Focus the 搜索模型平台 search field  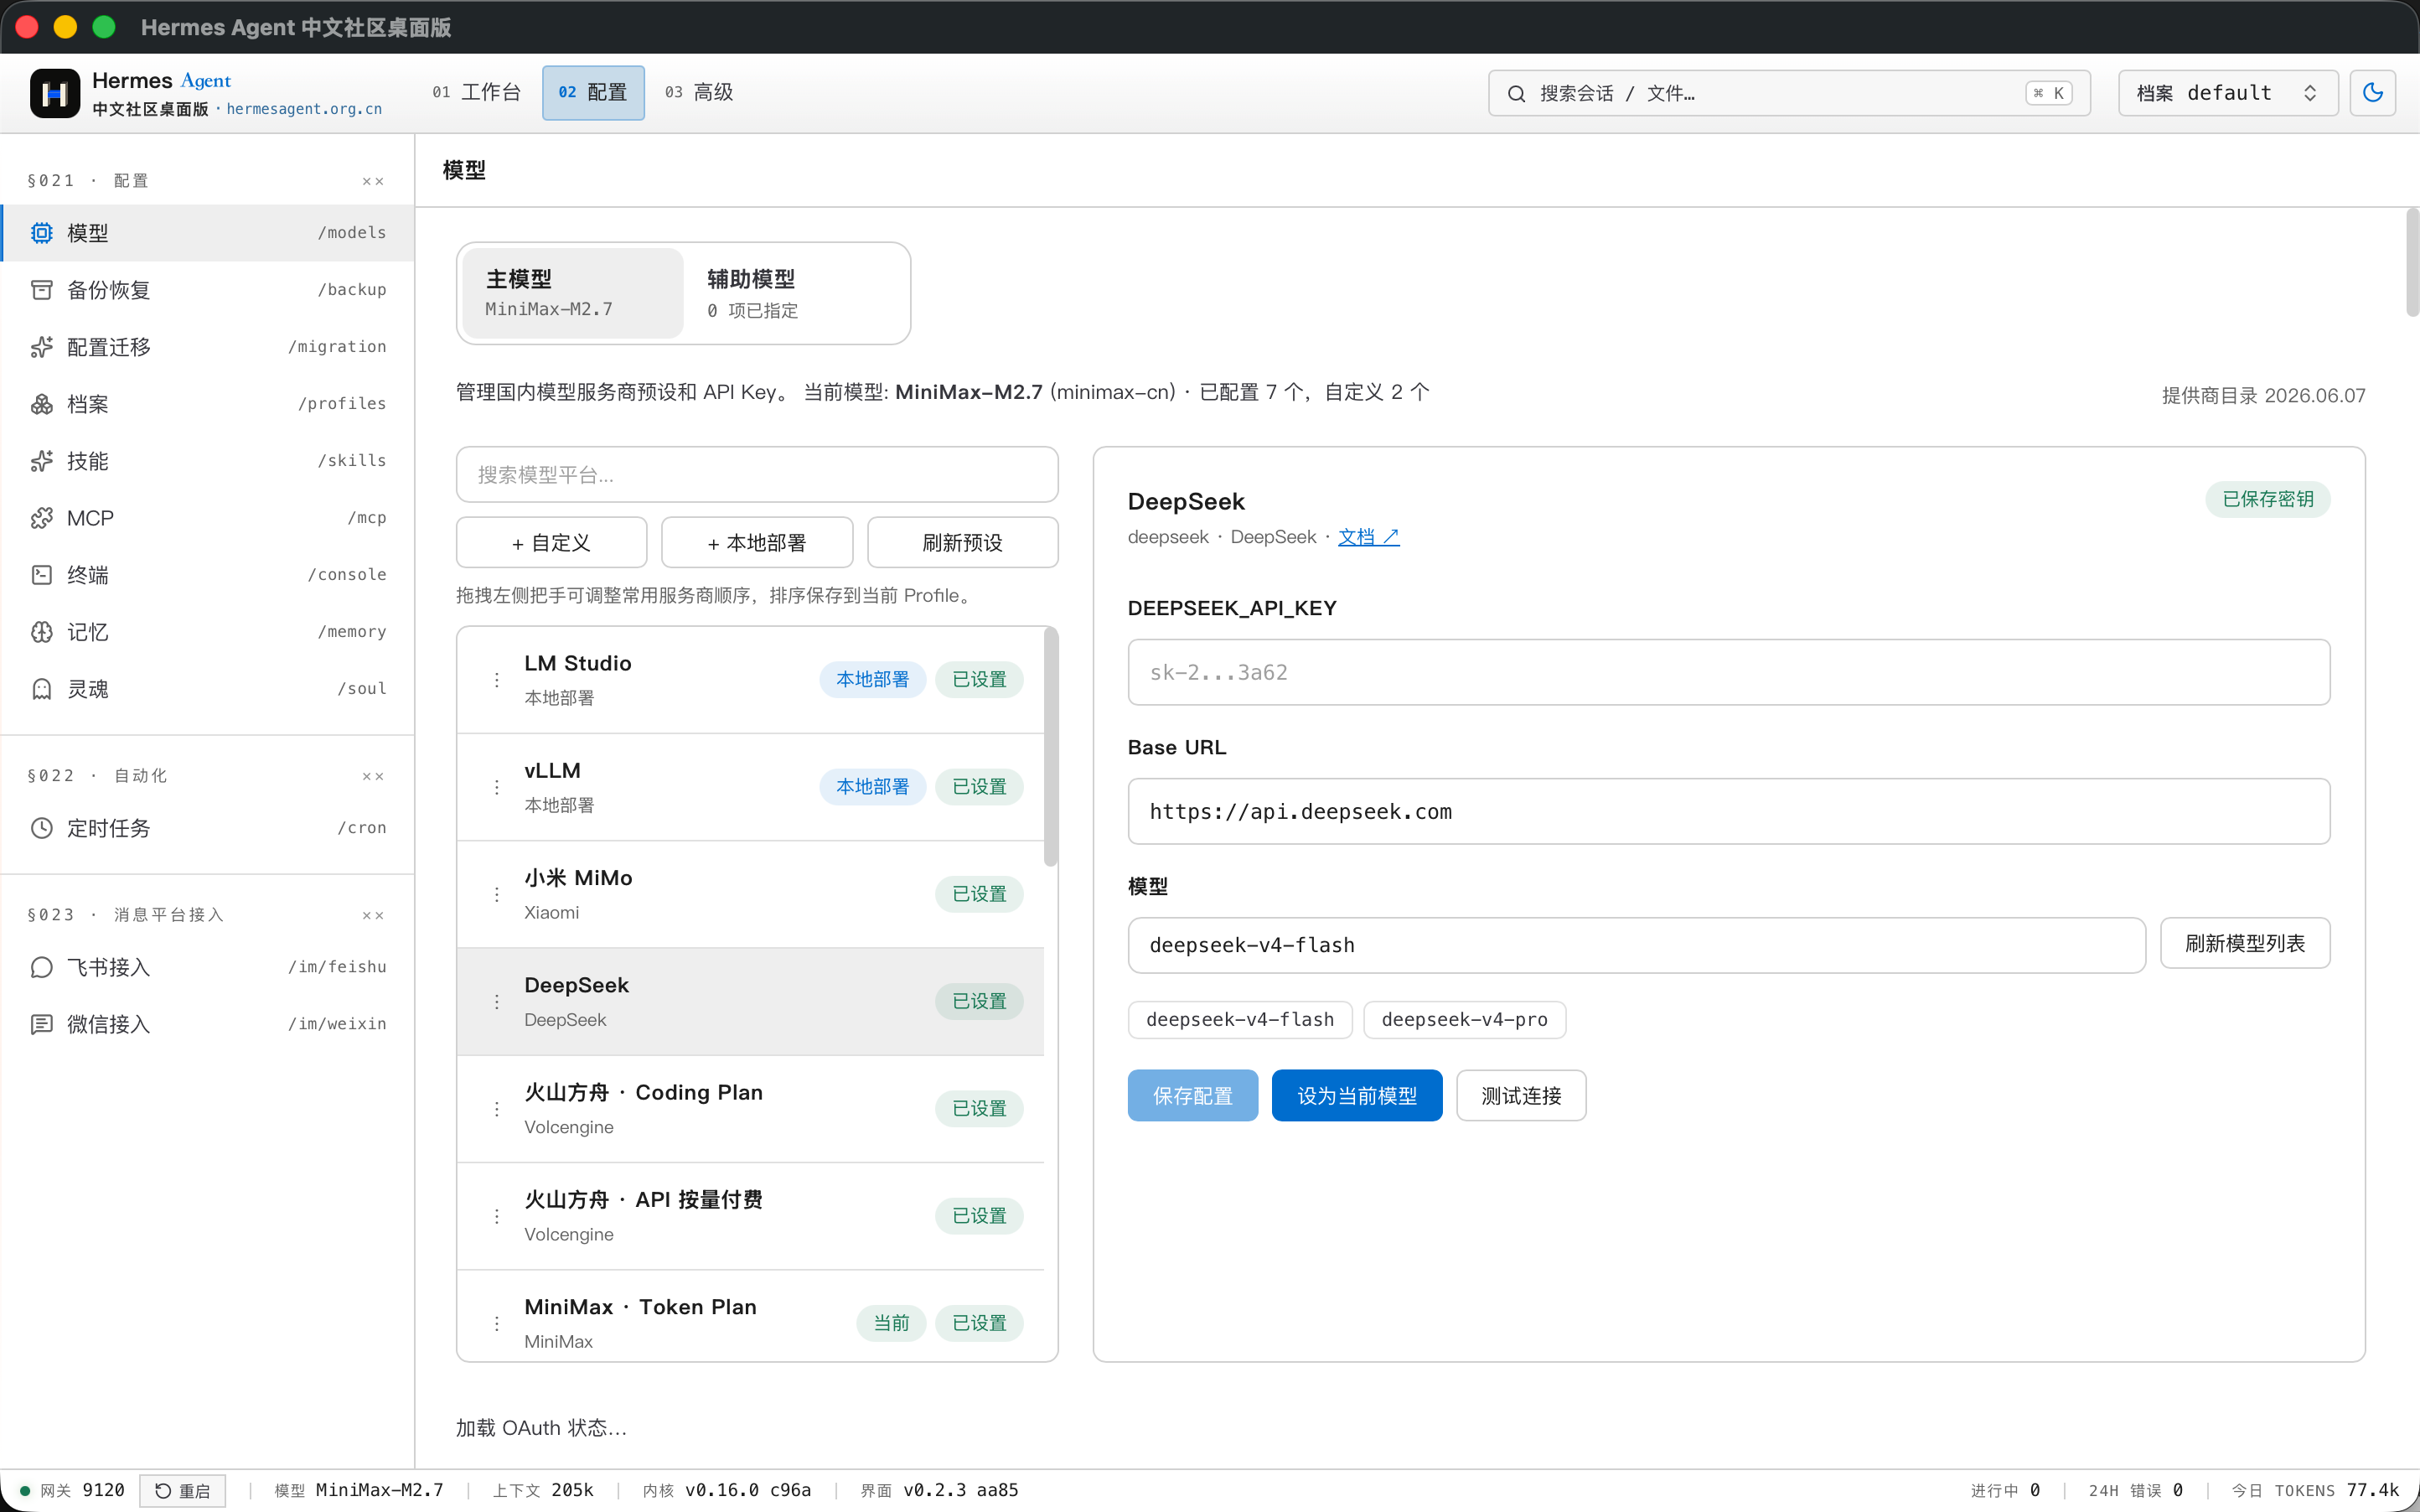[757, 475]
